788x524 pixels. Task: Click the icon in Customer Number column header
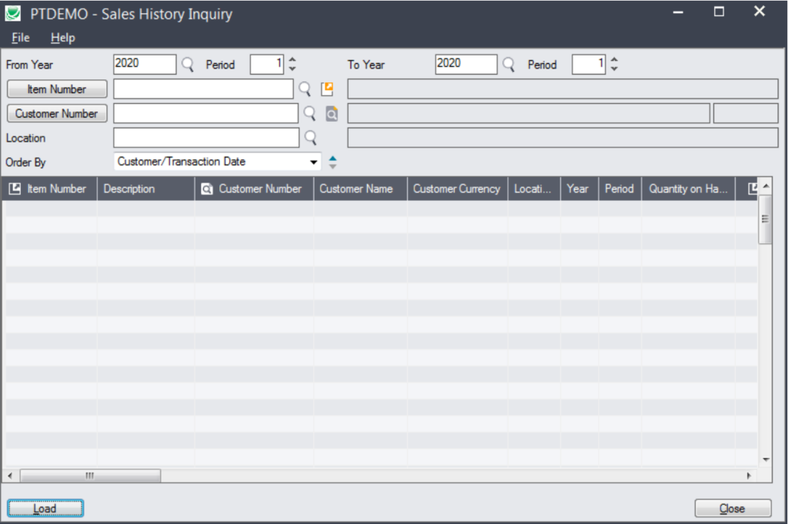click(x=206, y=189)
